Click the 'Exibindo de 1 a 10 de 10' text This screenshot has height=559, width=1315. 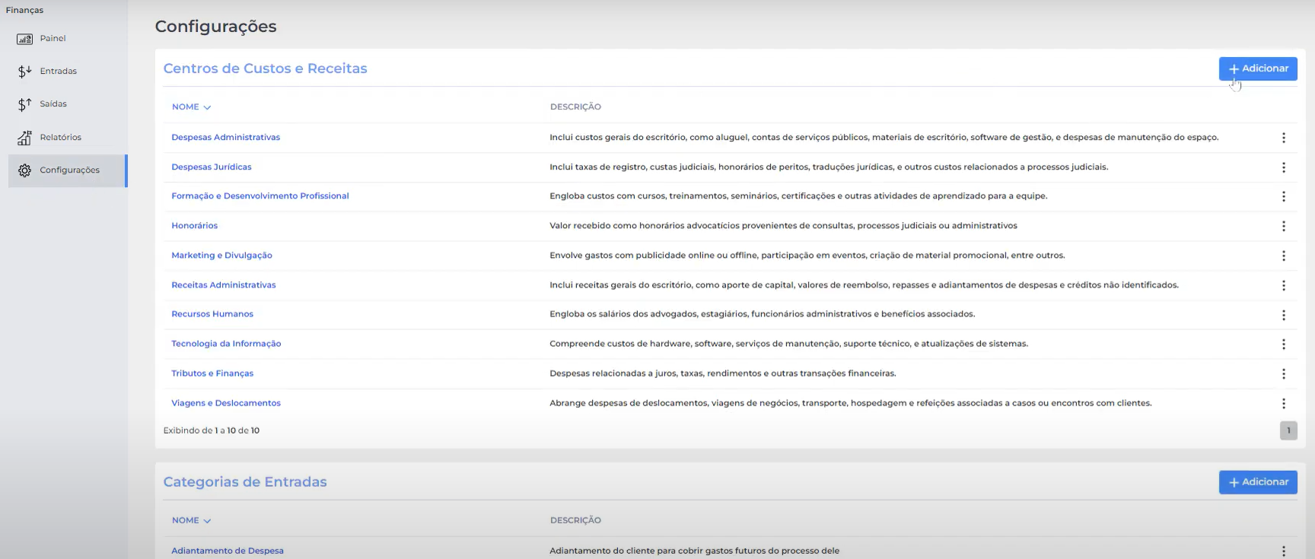click(211, 430)
